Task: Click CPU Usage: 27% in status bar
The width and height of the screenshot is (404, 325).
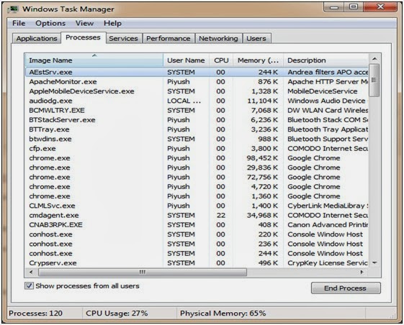Action: (x=117, y=313)
